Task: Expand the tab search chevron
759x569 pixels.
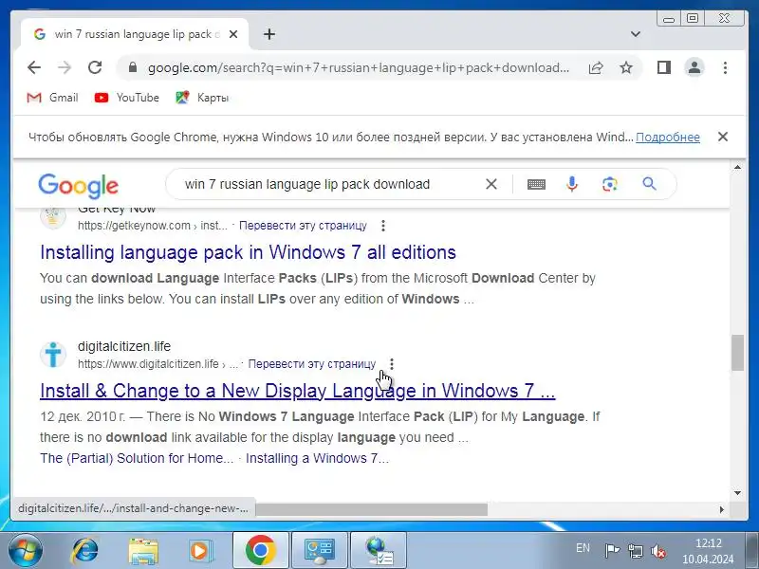Action: tap(636, 34)
